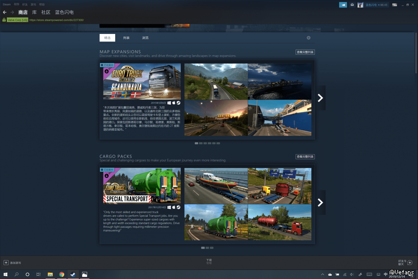Open Cortana circle in taskbar
Viewport: 418px width, 279px height.
(x=27, y=274)
